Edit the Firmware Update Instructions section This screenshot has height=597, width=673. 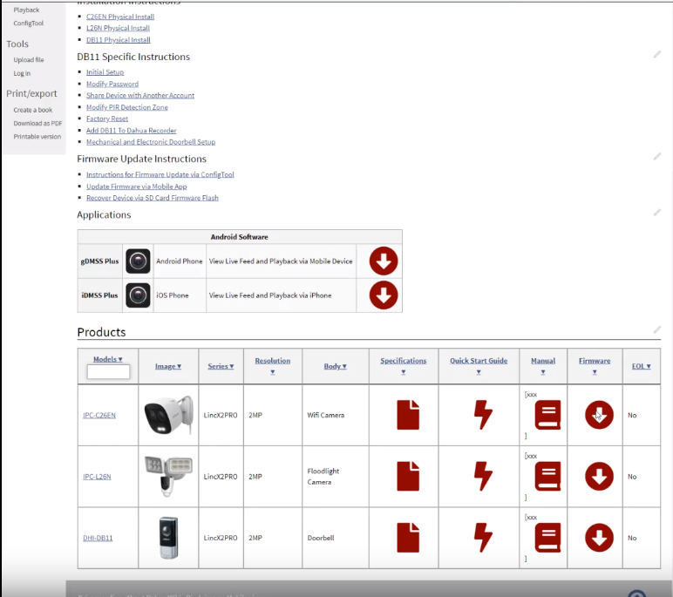click(x=657, y=157)
